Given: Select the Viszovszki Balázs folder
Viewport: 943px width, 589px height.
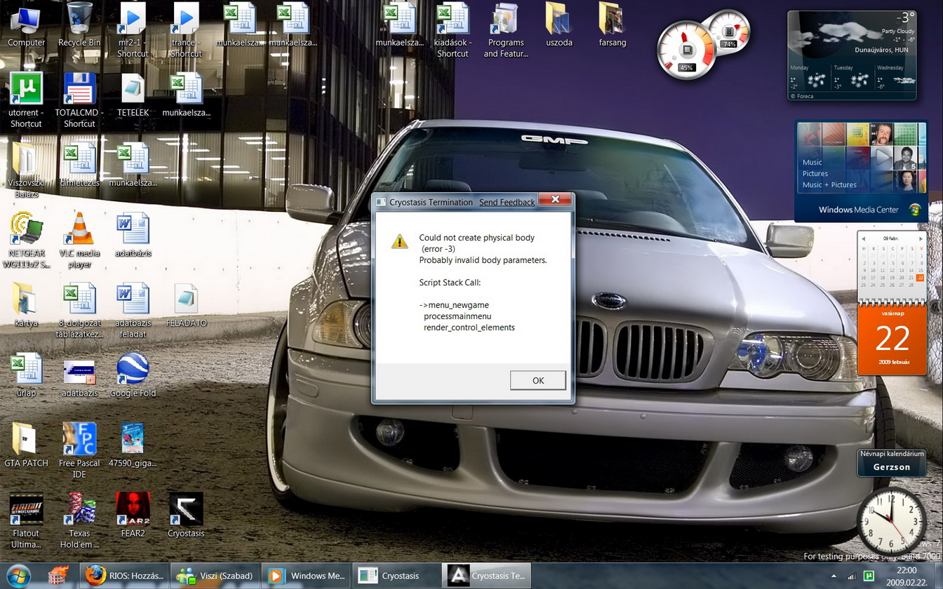Looking at the screenshot, I should click(x=26, y=170).
